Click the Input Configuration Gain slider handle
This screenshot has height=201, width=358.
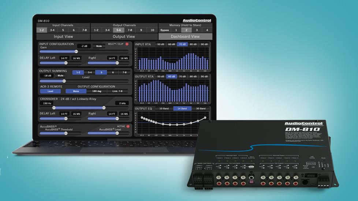pos(76,52)
